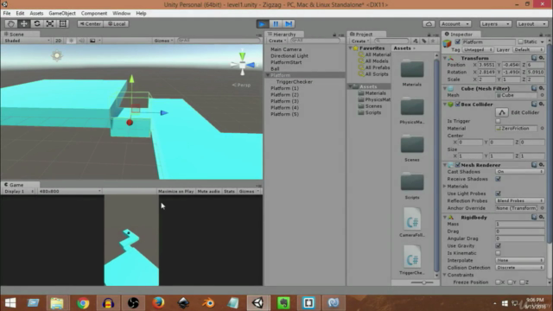Screen dimensions: 553x311
Task: Toggle Receive Shadows checkbox
Action: click(x=498, y=179)
